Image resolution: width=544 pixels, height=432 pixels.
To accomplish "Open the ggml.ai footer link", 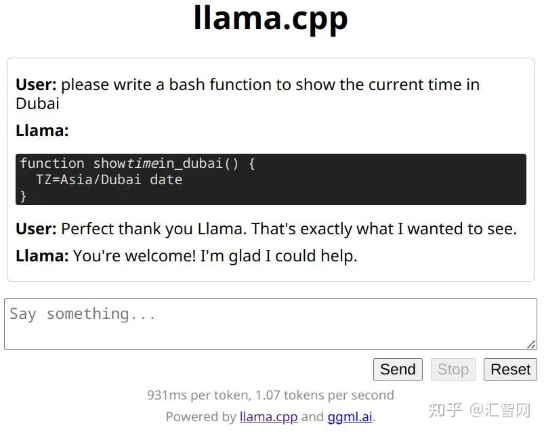I will tap(350, 416).
